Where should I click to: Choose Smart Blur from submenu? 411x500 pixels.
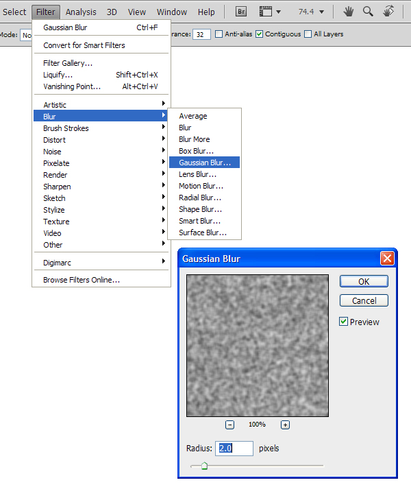[204, 221]
